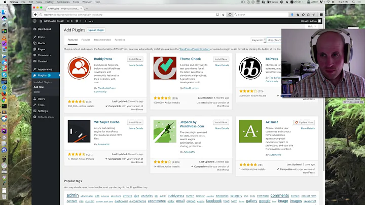365x205 pixels.
Task: Click the Akismet plugin icon
Action: point(251,131)
